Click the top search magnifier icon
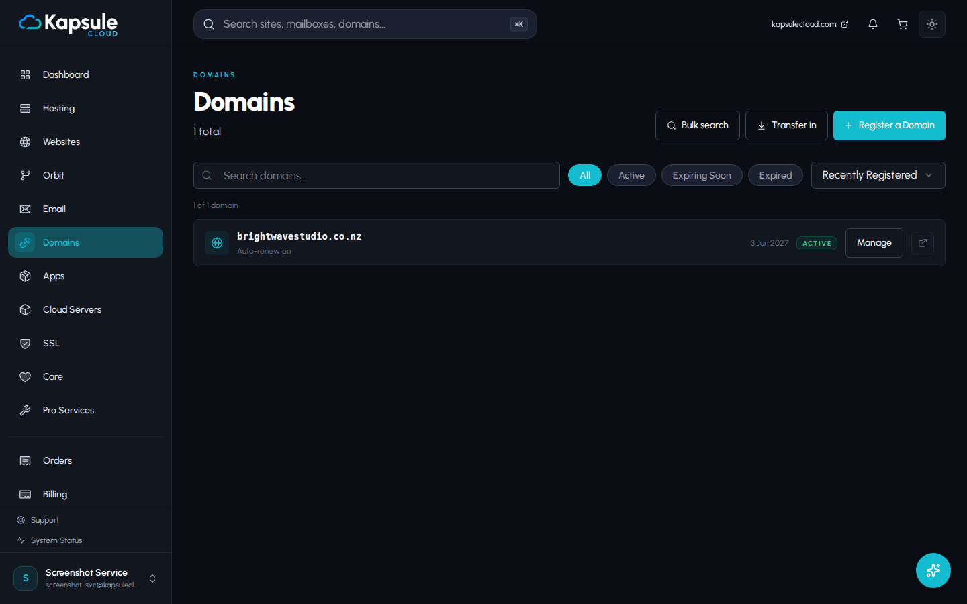967x604 pixels. pos(209,24)
